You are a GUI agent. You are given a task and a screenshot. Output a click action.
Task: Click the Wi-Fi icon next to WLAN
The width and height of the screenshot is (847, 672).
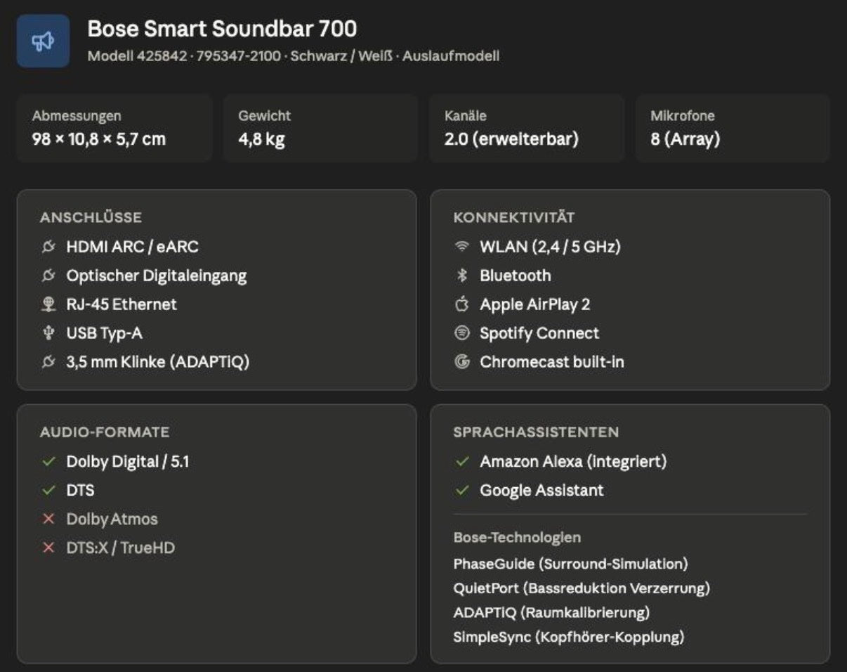click(x=461, y=247)
